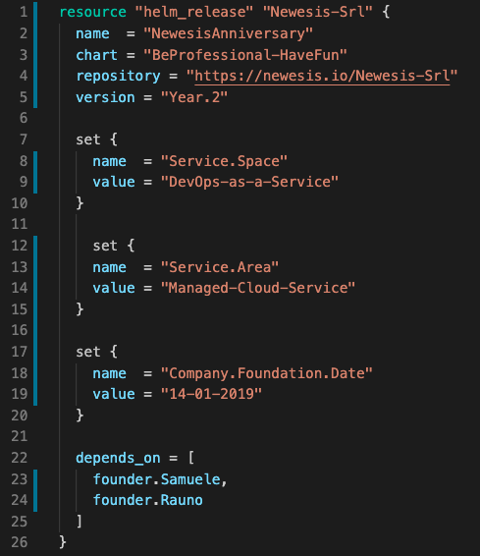Click the 'value' attribute on line 9
Viewport: 480px width, 556px height.
point(114,182)
